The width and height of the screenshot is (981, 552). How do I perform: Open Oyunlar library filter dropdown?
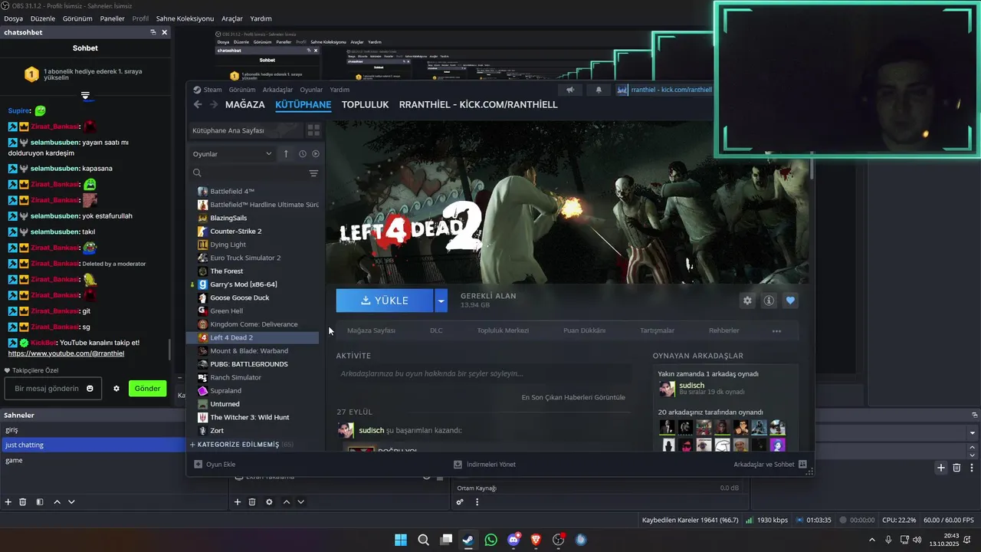(x=232, y=154)
